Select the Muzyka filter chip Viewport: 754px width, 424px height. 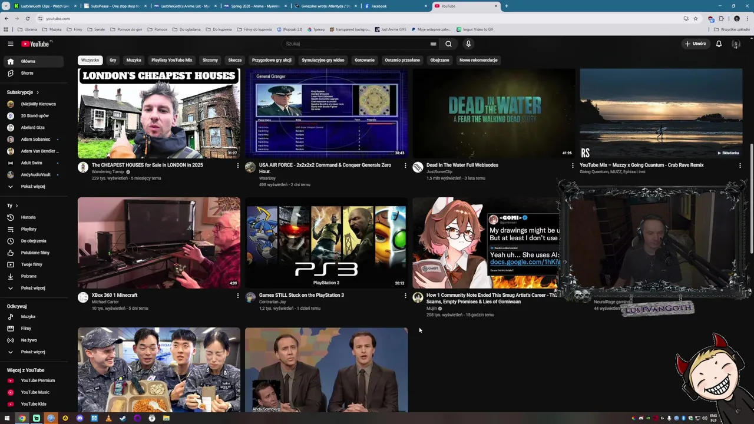134,60
